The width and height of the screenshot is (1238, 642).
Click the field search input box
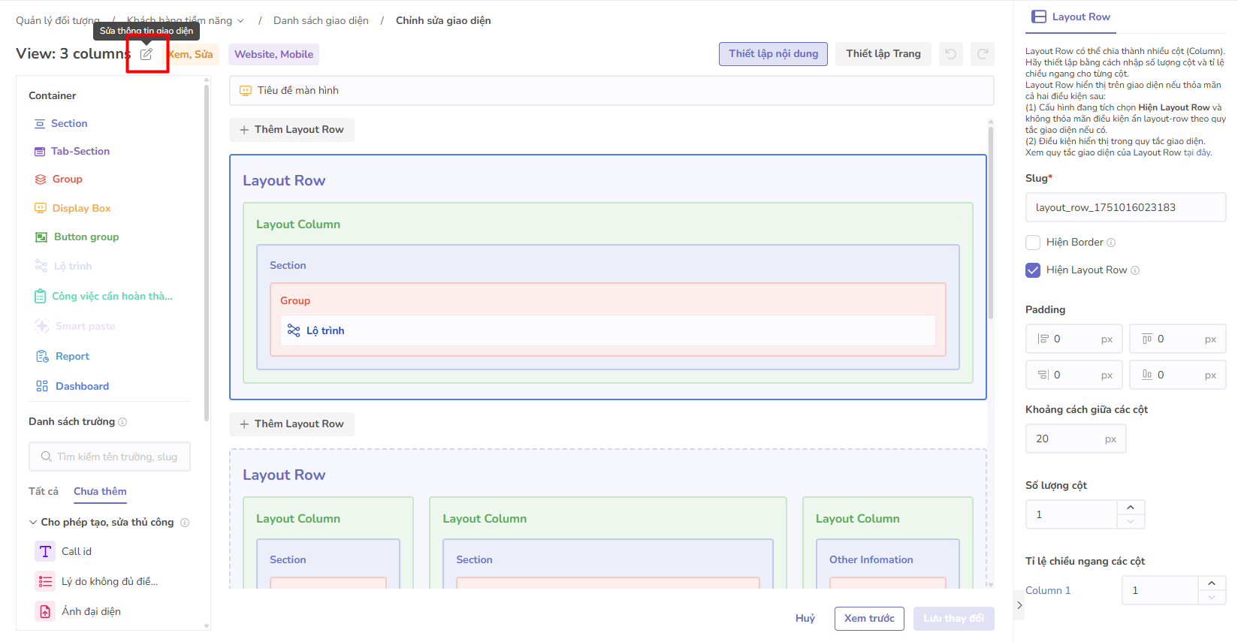[x=110, y=457]
